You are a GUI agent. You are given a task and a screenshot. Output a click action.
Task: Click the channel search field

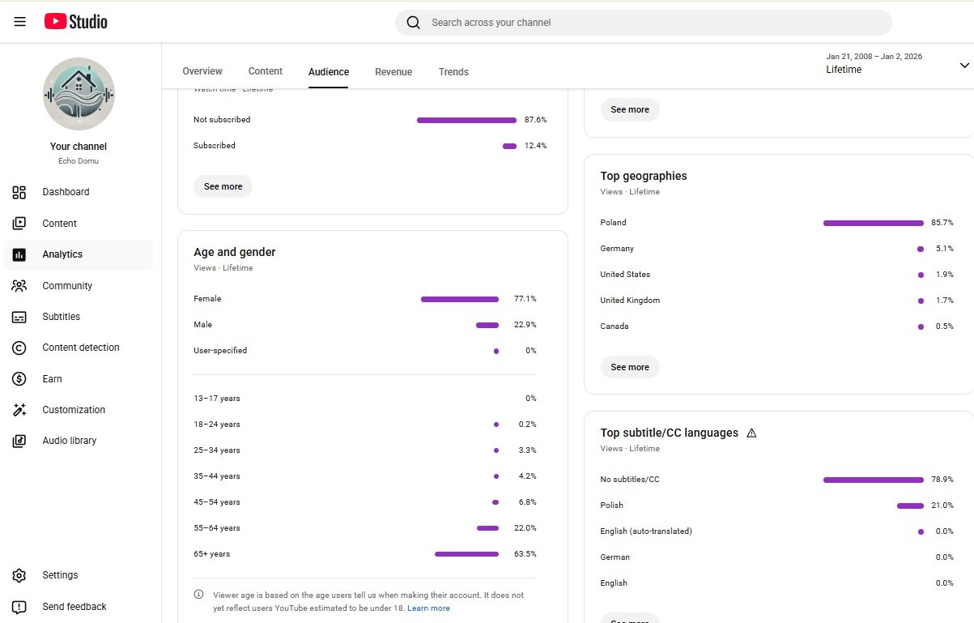click(x=643, y=23)
